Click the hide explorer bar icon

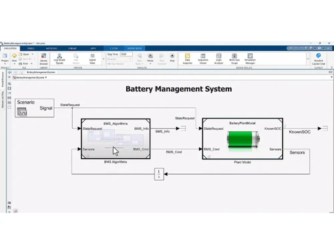(9, 77)
